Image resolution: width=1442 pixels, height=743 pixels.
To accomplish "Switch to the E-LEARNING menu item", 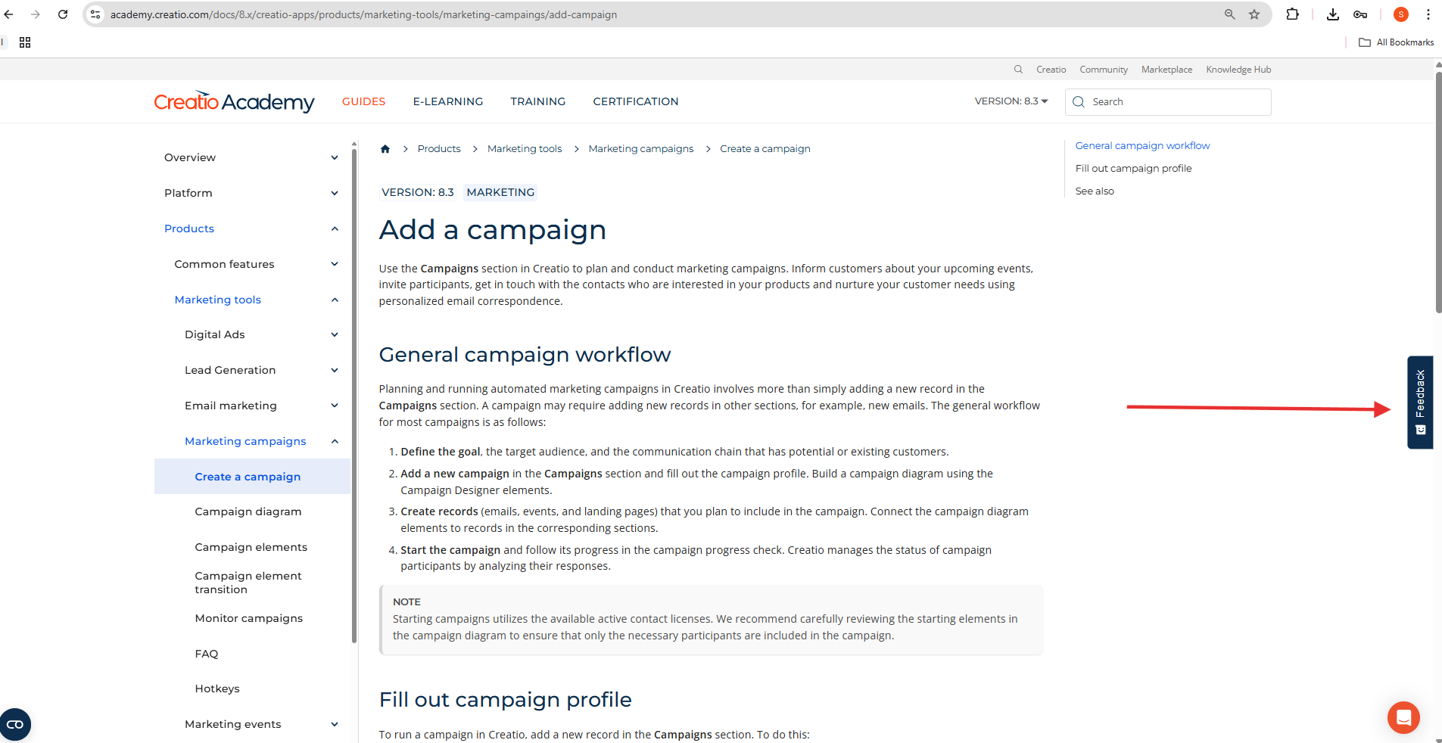I will click(x=447, y=101).
